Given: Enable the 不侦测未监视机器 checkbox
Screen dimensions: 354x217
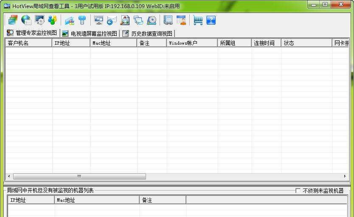Looking at the screenshot, I should click(298, 191).
